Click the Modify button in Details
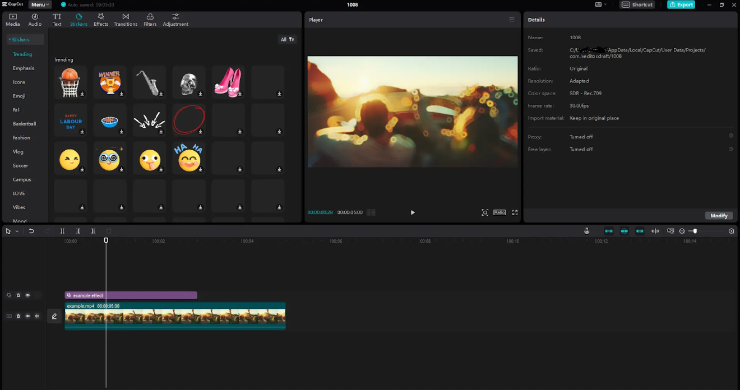The image size is (740, 390). coord(719,216)
